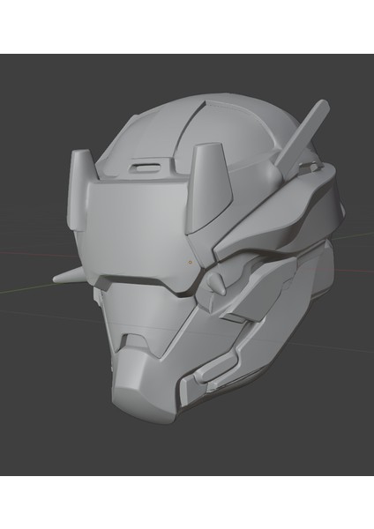
Task: Click the orange object origin dot
Action: 190,262
